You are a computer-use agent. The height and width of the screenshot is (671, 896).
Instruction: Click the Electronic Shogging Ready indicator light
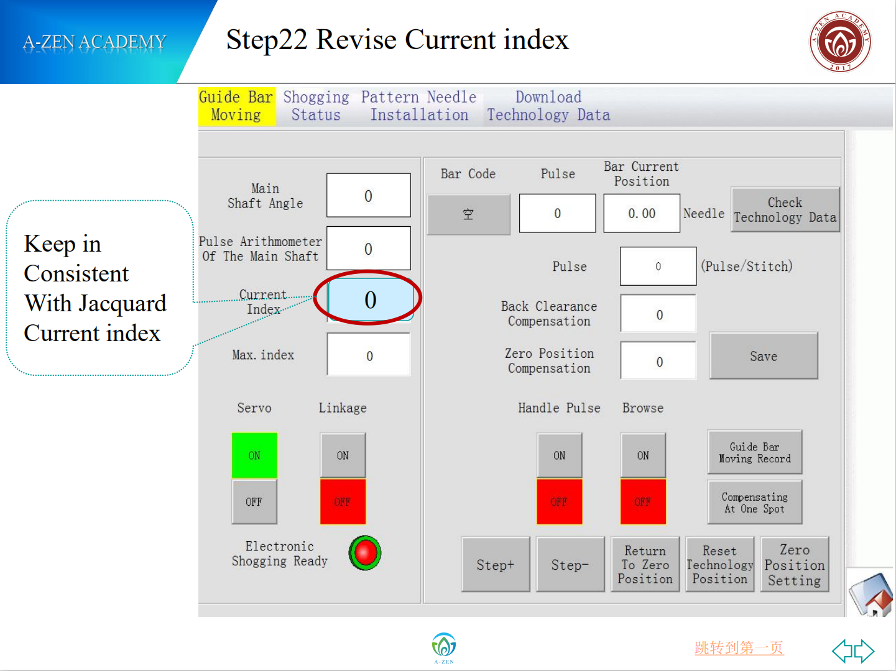point(365,553)
